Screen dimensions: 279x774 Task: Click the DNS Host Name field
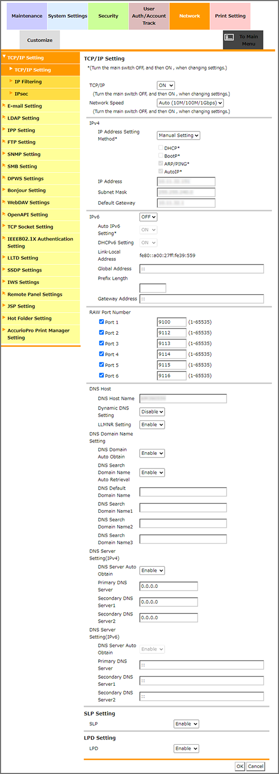coord(183,399)
